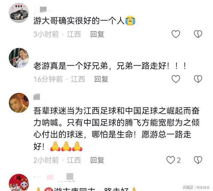
Task: Open profile of the car avatar user
Action: [19, 13]
